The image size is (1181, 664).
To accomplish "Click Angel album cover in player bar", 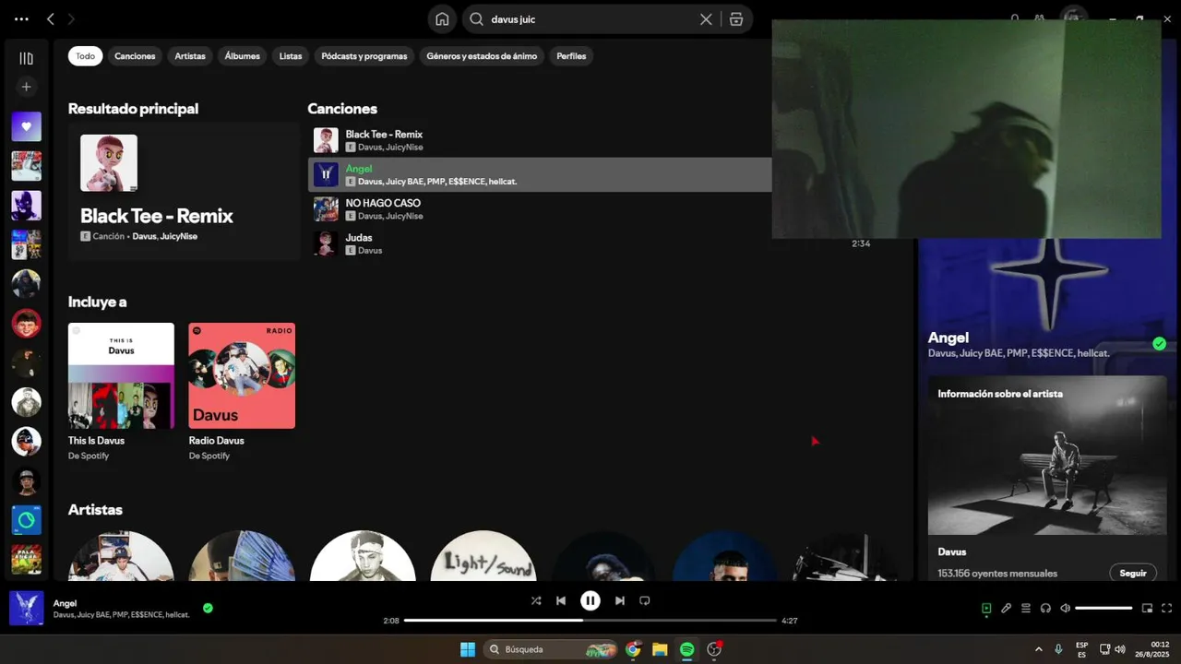I will 27,609.
